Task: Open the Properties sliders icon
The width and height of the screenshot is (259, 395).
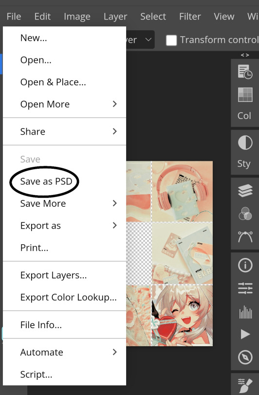Action: tap(245, 288)
